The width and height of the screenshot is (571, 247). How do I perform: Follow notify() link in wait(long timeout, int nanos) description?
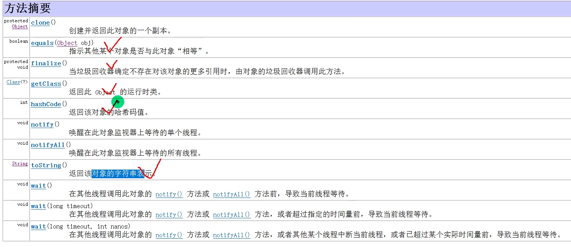(x=169, y=235)
